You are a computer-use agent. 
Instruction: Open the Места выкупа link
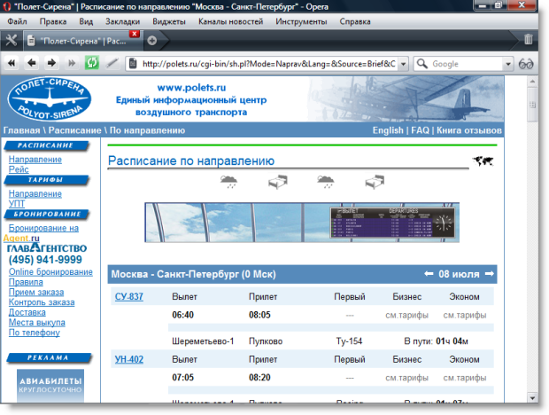[x=37, y=323]
